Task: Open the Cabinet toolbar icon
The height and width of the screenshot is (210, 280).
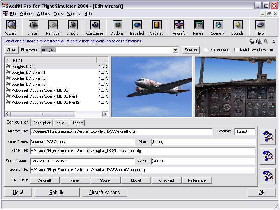Action: pyautogui.click(x=156, y=25)
